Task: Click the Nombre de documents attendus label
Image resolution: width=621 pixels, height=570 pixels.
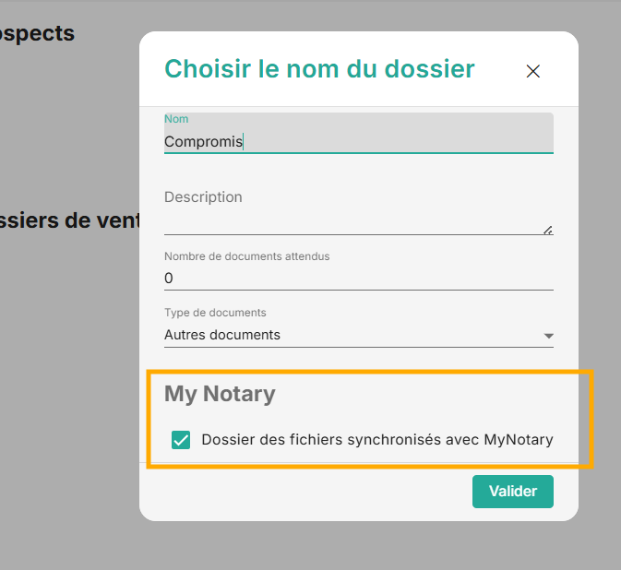Action: 246,256
